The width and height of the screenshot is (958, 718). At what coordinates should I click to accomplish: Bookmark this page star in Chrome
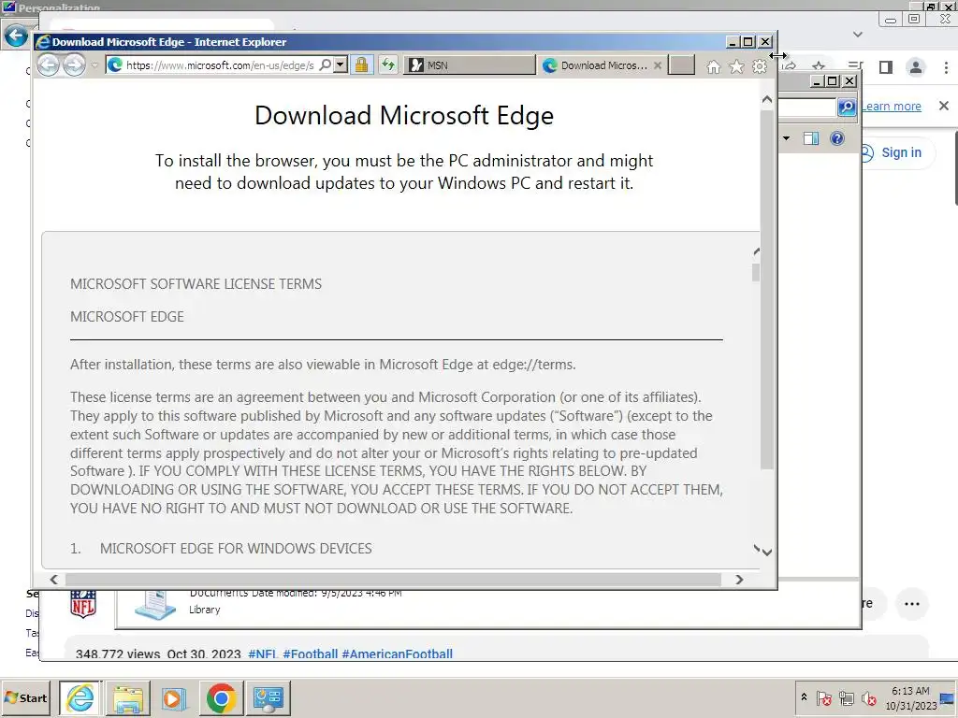pyautogui.click(x=819, y=65)
